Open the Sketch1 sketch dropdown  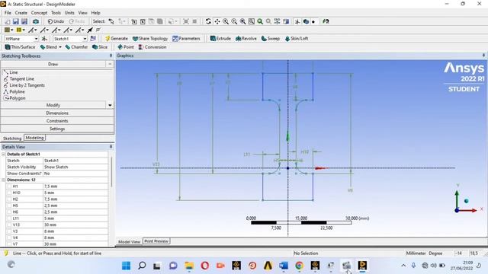[85, 39]
